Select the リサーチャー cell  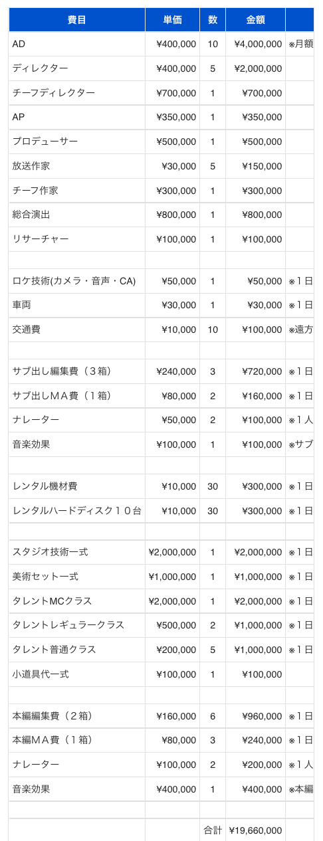click(77, 239)
